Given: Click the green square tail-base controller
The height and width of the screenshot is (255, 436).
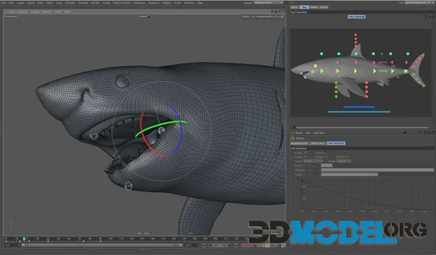Looking at the screenshot, I should tap(406, 72).
